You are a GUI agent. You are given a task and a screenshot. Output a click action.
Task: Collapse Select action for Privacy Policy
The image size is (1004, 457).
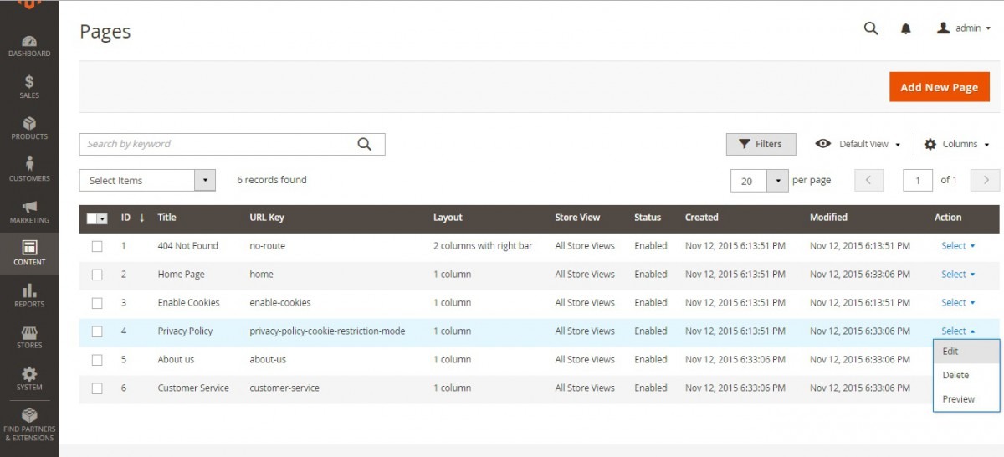[958, 331]
